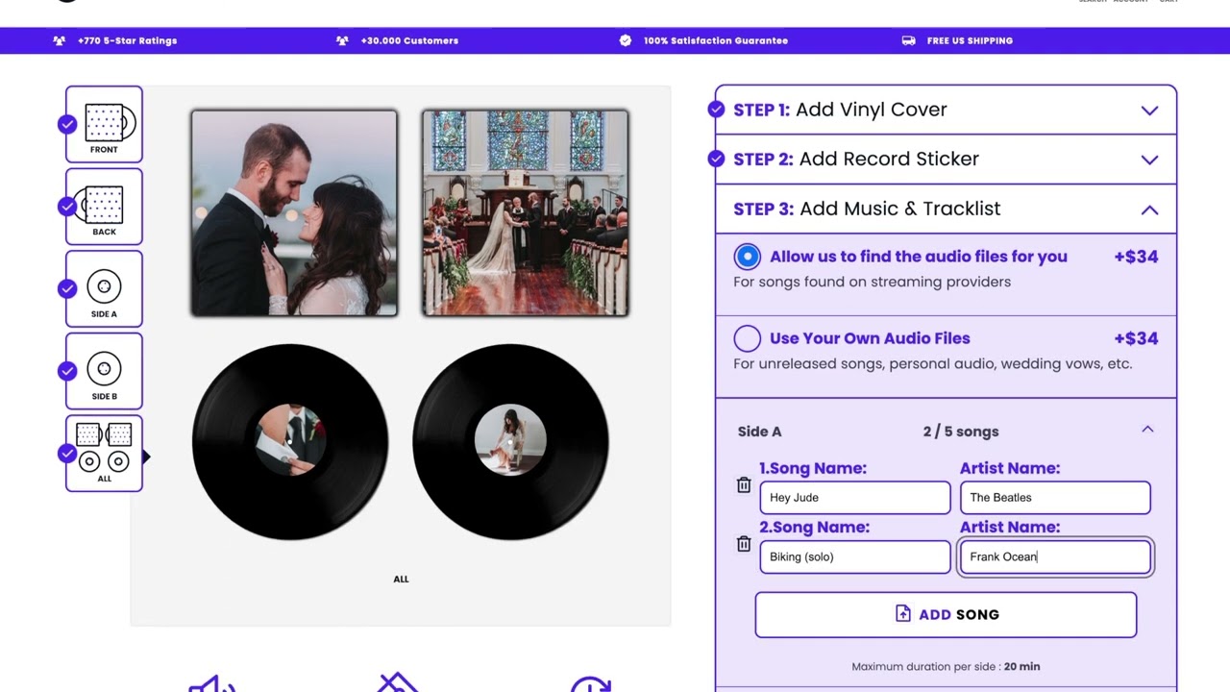Click '+770 5-Star Ratings' text
Image resolution: width=1230 pixels, height=692 pixels.
[128, 40]
